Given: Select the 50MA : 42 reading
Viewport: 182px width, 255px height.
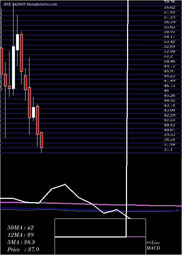Looking at the screenshot, I should coord(20,228).
